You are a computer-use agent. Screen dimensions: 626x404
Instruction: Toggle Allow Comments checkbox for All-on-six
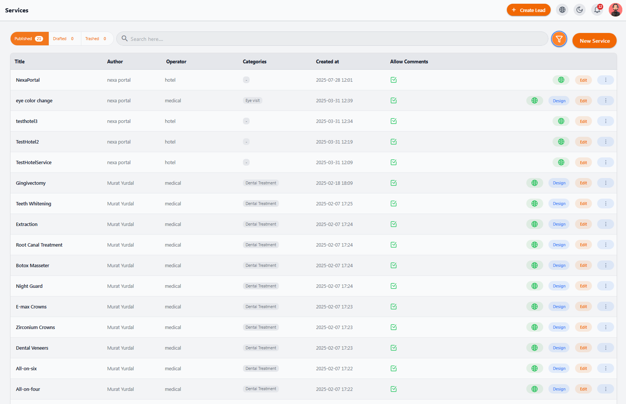[x=394, y=368]
